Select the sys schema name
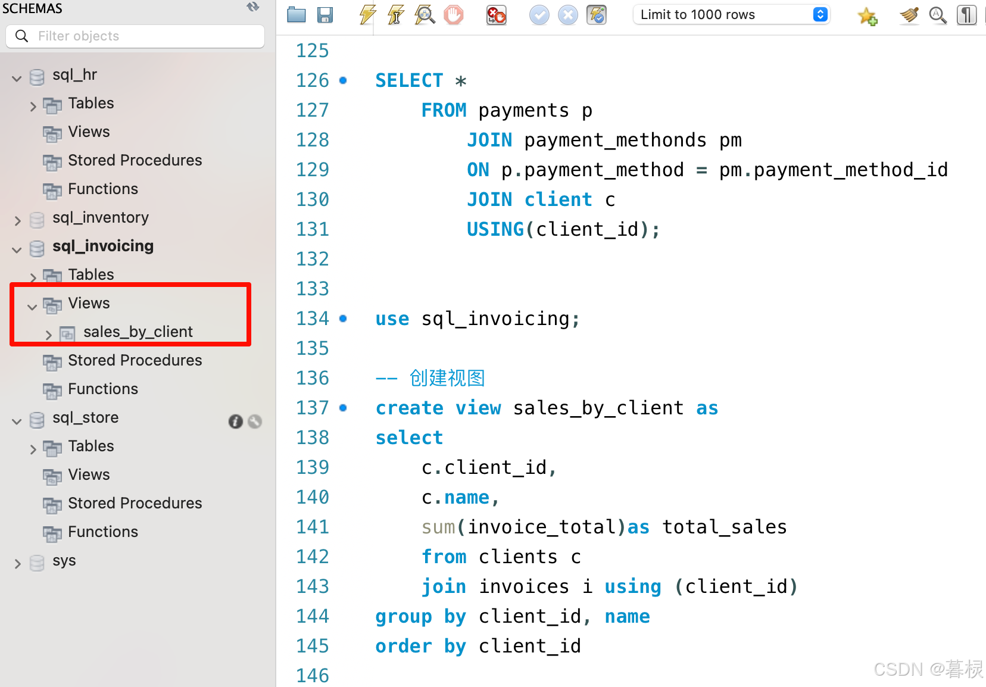 coord(64,561)
